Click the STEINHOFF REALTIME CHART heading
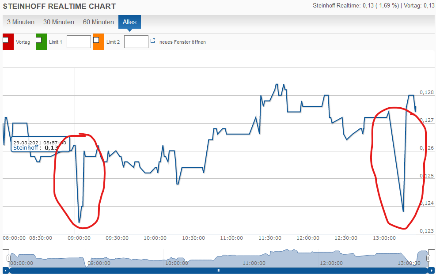Screen dimensions: 436x275 (x=59, y=6)
